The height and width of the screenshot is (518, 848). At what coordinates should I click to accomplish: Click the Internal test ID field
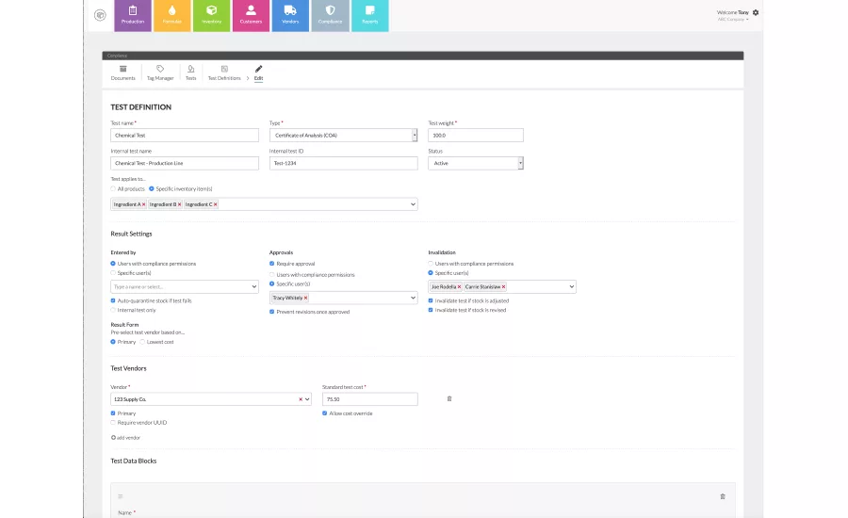[x=343, y=163]
